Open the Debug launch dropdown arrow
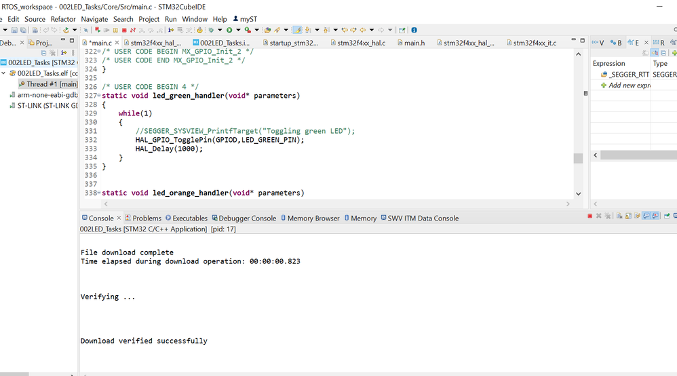 pyautogui.click(x=220, y=31)
